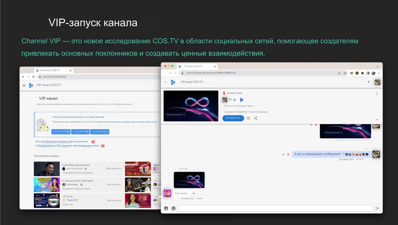Click the В Шегандо channel name
398x225 pixels.
click(72, 184)
